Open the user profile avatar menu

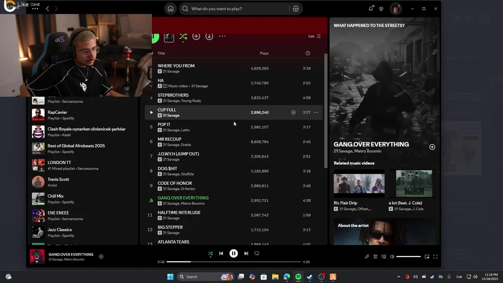pos(396,9)
